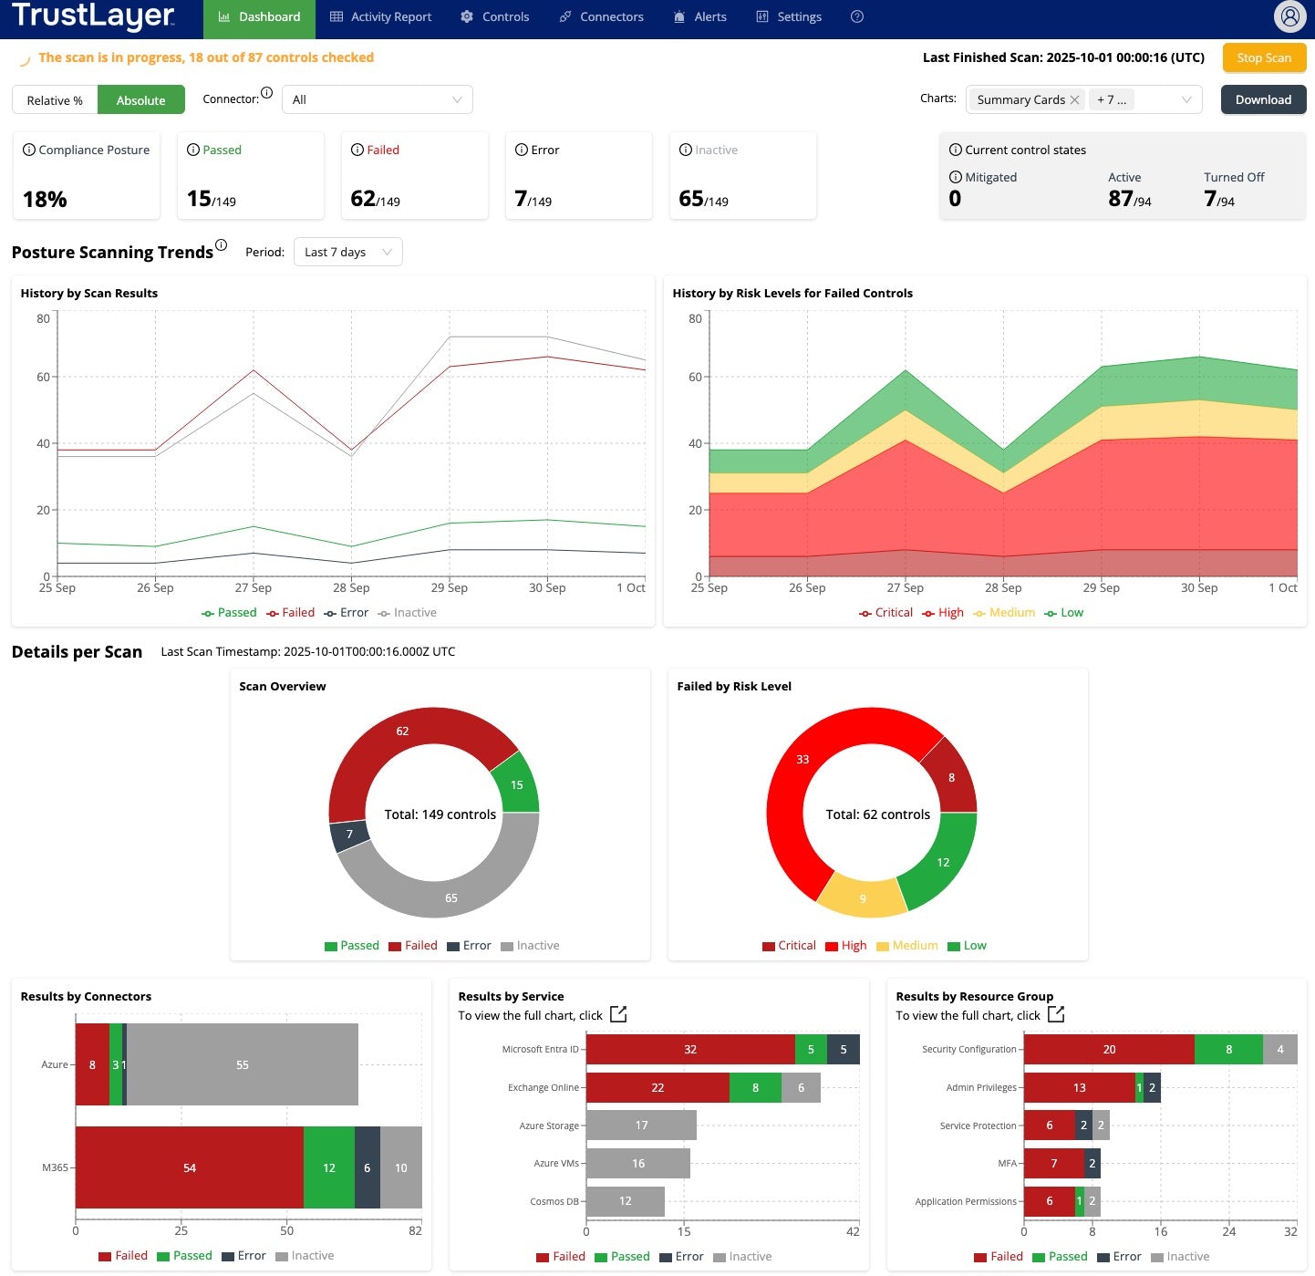Screen dimensions: 1315x1276
Task: Switch to Relative % view
Action: click(x=55, y=100)
